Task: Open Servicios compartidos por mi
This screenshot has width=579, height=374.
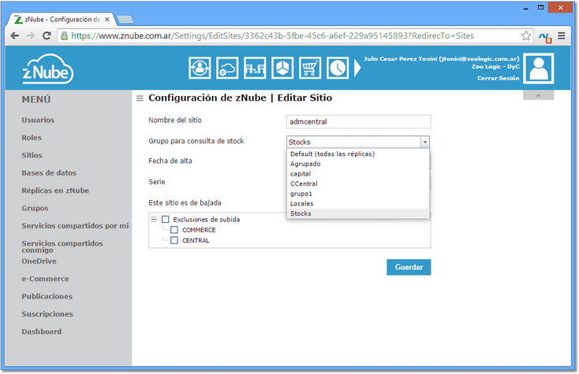Action: [75, 226]
